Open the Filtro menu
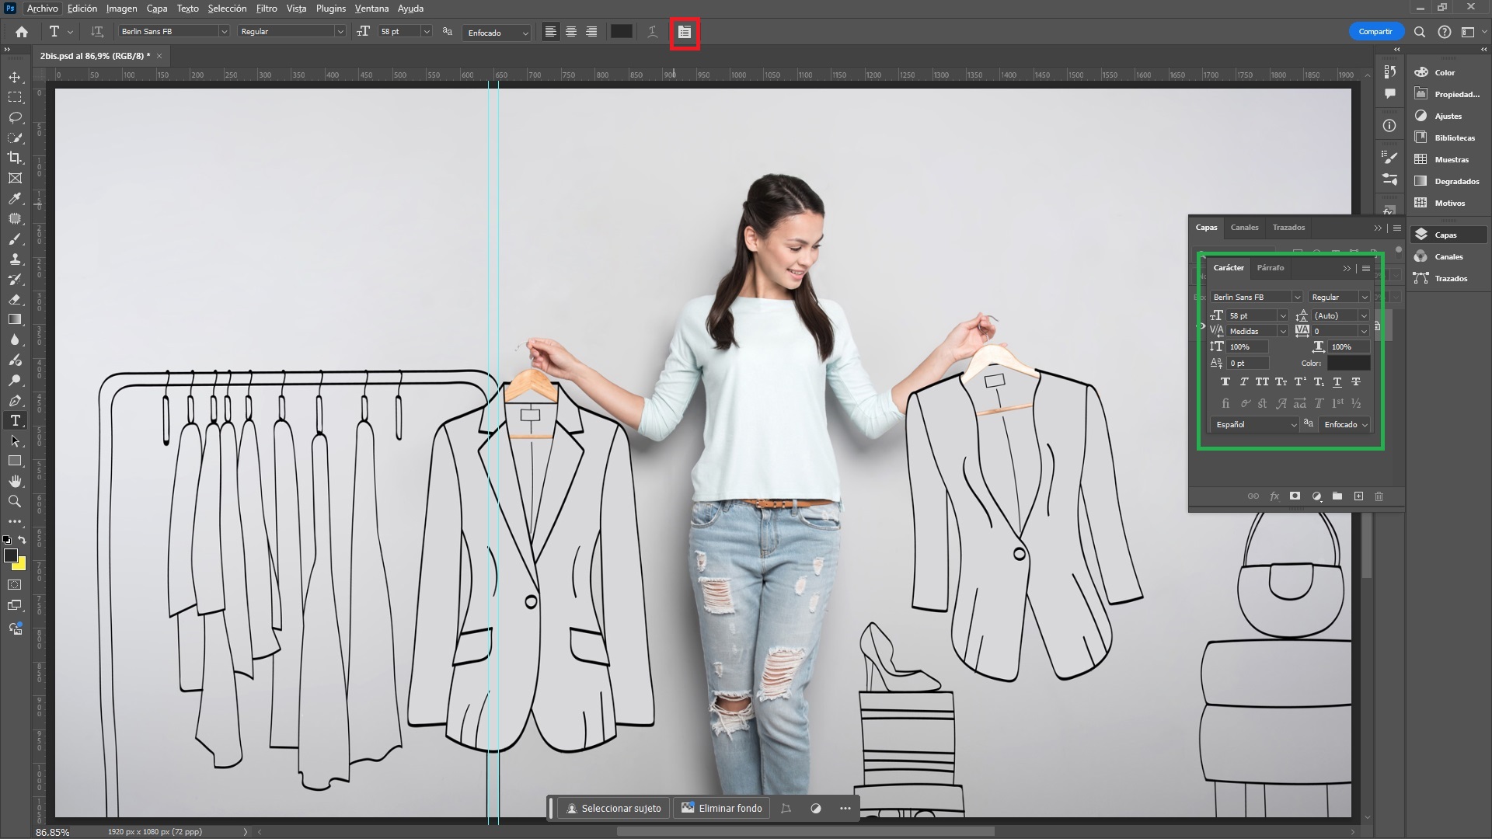 pos(267,9)
